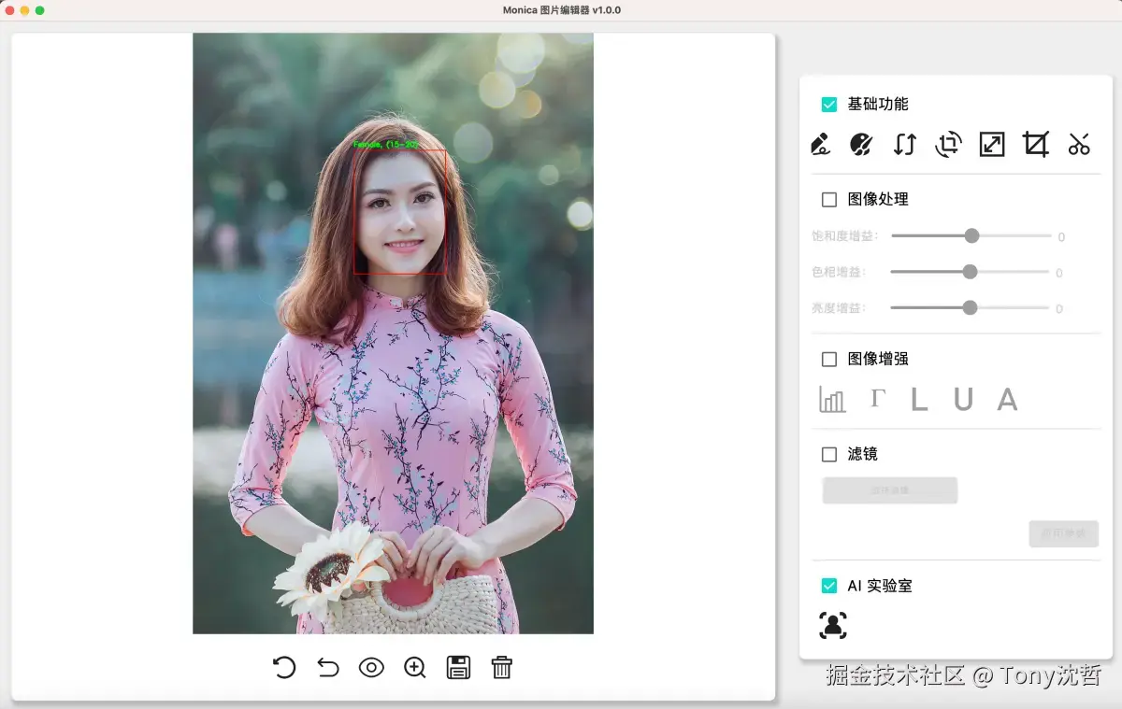Enable the 图像处理 checkbox

coord(828,200)
